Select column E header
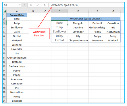Viewport: 127px width, 106px height. tap(78, 11)
